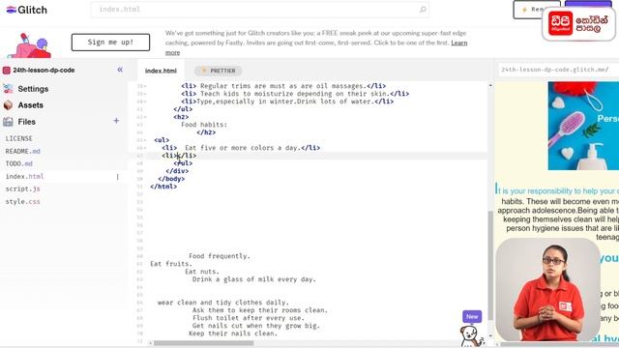This screenshot has height=348, width=619.
Task: Click the Files heading
Action: click(26, 122)
